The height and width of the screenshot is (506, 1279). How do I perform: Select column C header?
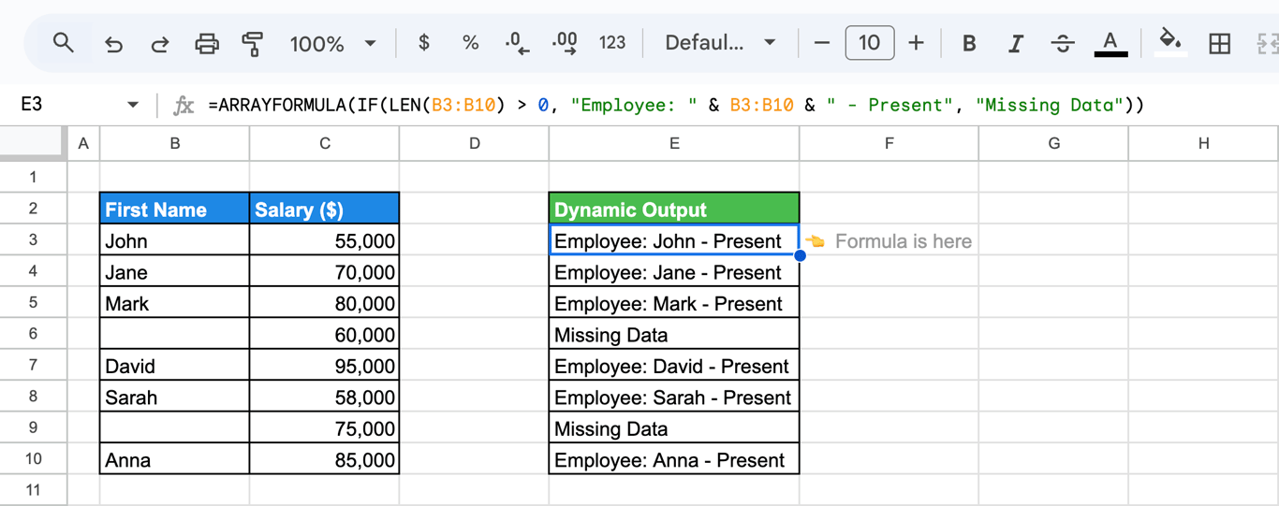coord(324,143)
